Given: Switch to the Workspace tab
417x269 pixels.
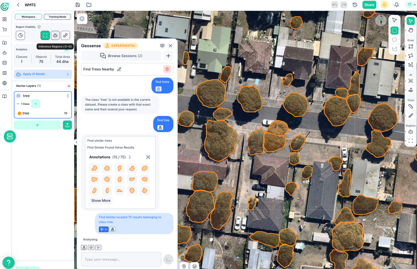Looking at the screenshot, I should click(x=28, y=17).
